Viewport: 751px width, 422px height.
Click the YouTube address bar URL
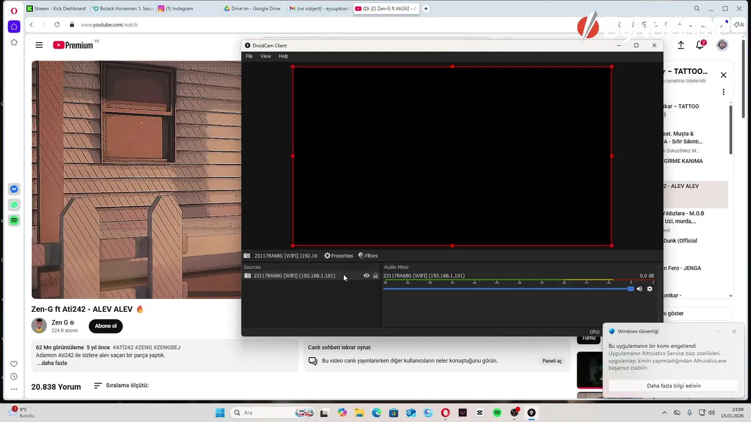coord(109,25)
